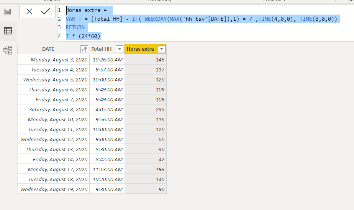
Task: Click formula line 'T * (24*60)'
Action: (x=83, y=36)
